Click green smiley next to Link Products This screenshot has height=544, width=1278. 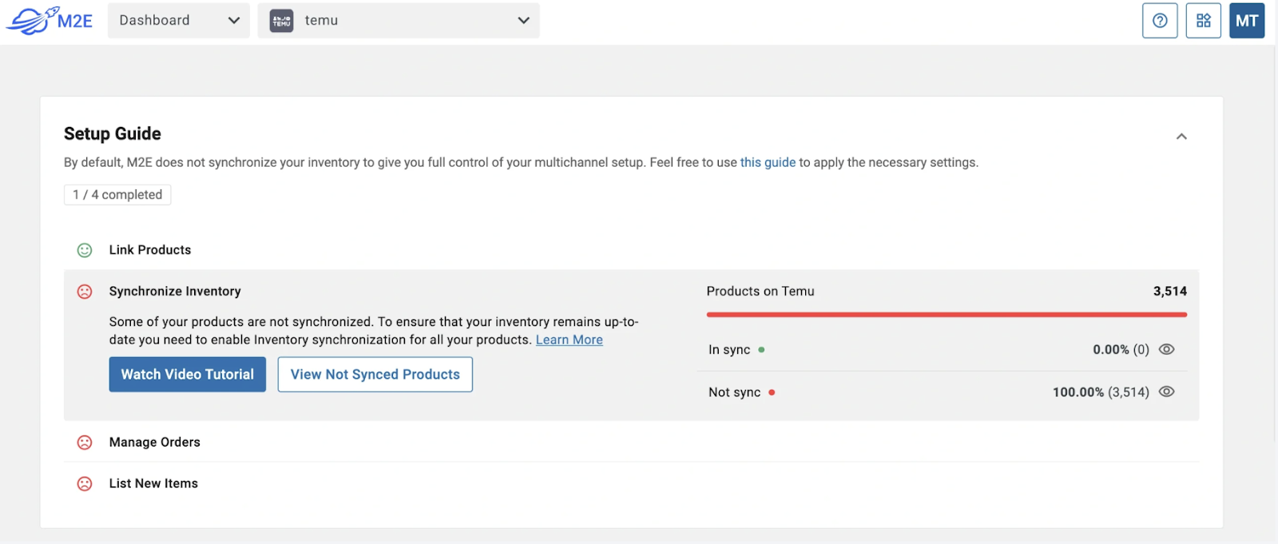click(85, 250)
